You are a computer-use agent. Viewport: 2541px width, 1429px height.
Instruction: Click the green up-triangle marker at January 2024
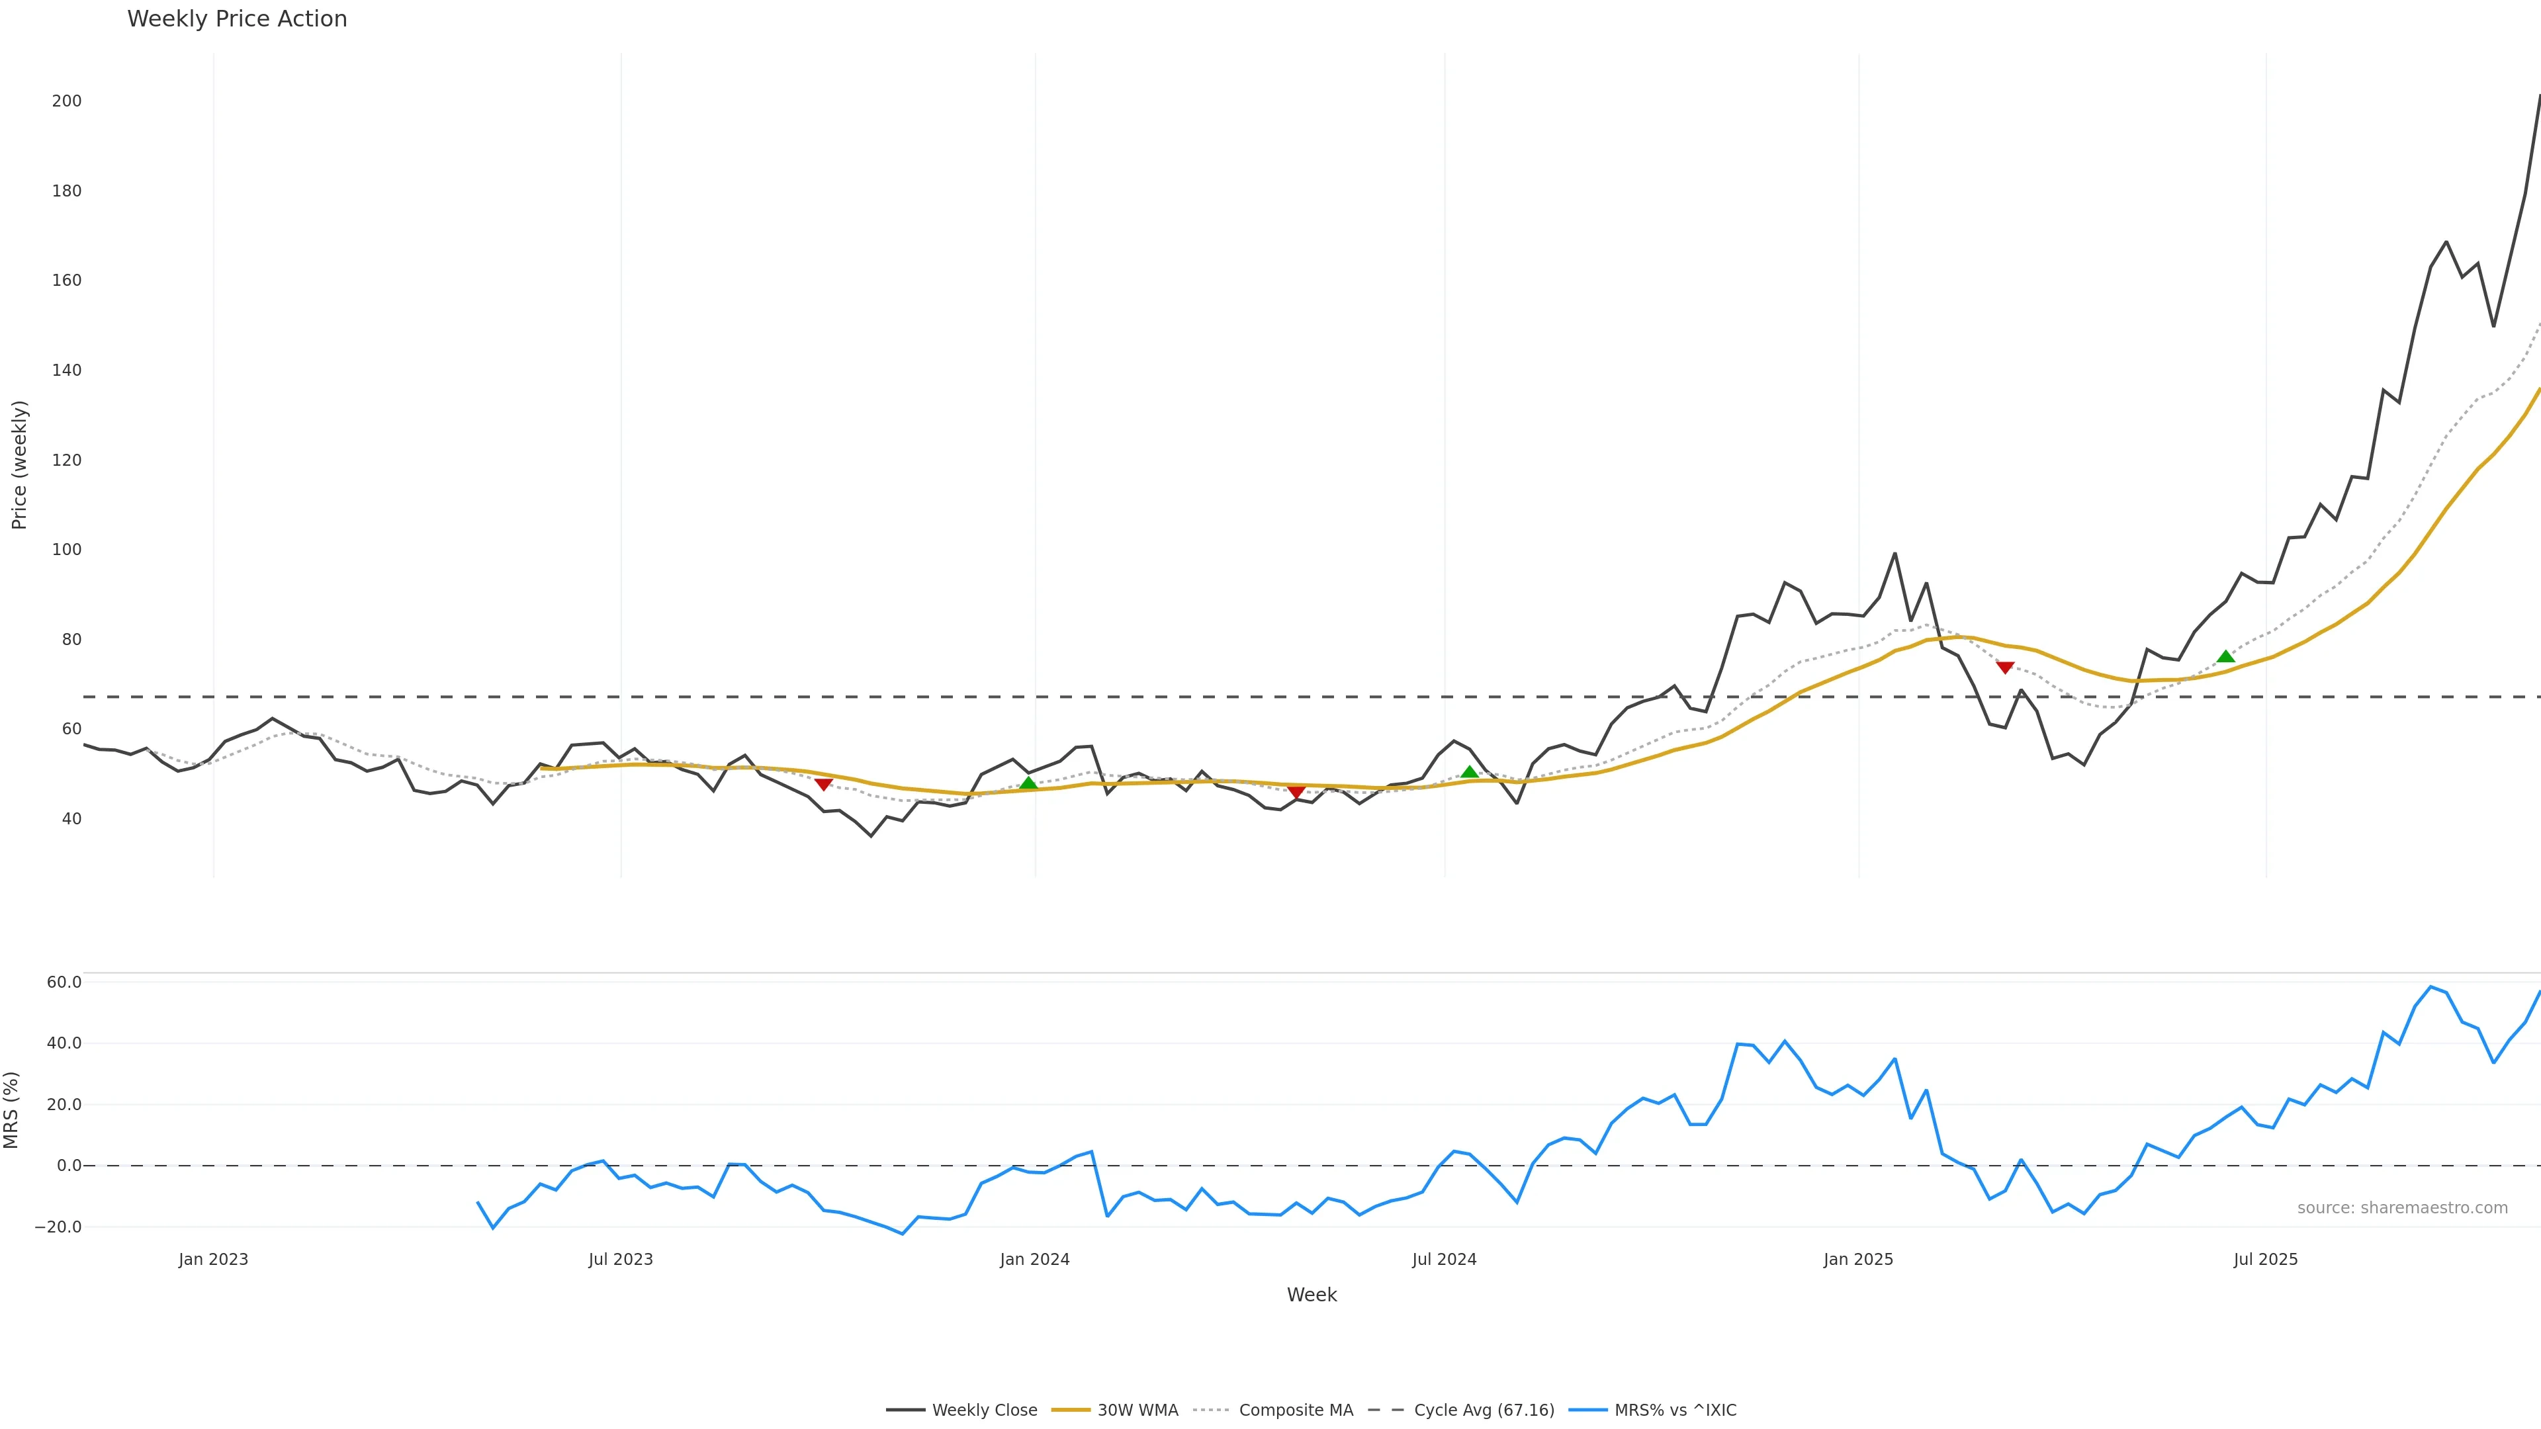(1028, 783)
